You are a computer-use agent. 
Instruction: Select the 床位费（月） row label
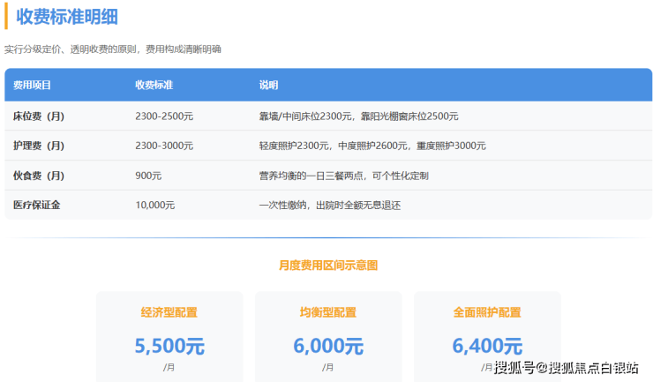[x=39, y=116]
